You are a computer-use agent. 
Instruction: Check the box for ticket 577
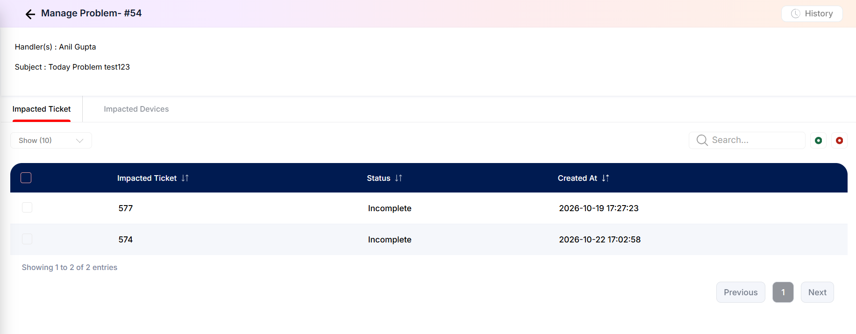coord(27,207)
